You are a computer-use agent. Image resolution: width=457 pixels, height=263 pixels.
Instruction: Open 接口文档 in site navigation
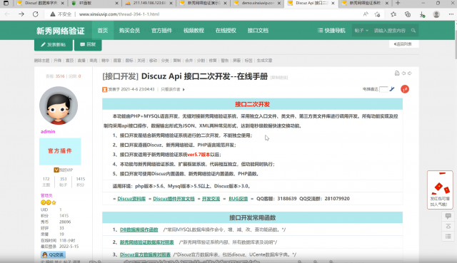click(258, 30)
